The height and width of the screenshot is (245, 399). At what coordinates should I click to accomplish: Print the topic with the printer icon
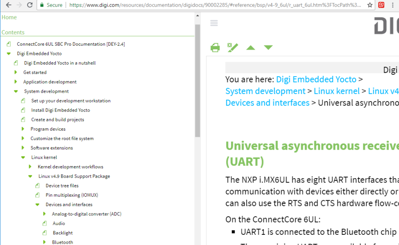(x=215, y=47)
